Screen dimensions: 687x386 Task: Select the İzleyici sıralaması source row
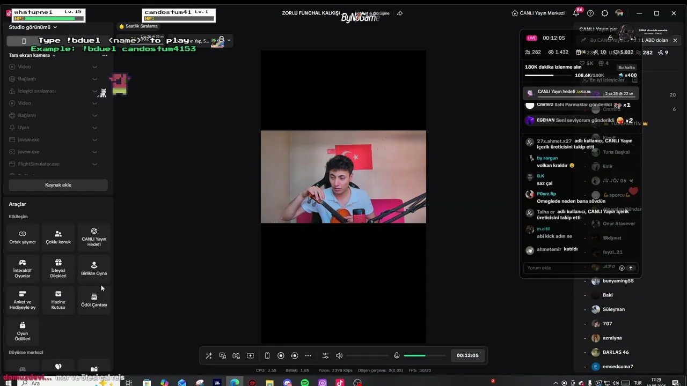54,91
